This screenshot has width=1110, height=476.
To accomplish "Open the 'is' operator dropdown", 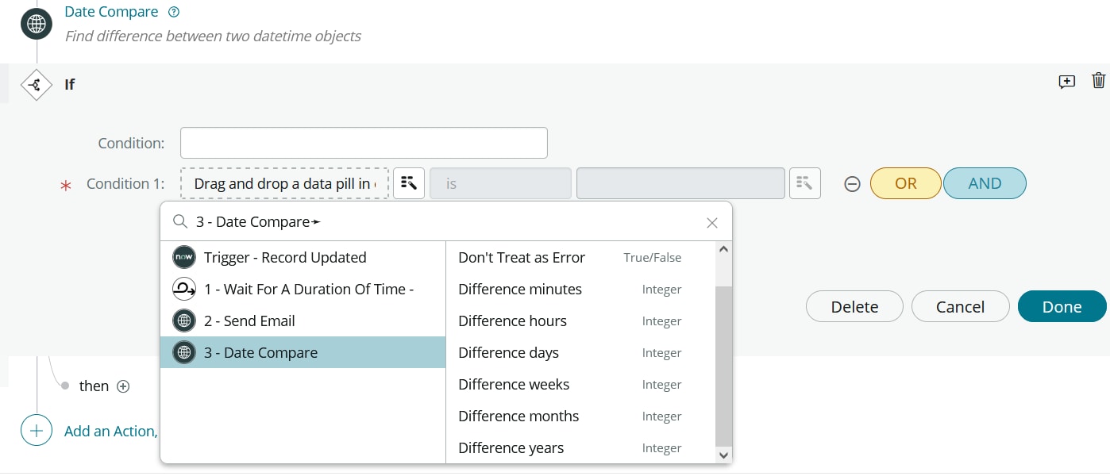I will (500, 183).
